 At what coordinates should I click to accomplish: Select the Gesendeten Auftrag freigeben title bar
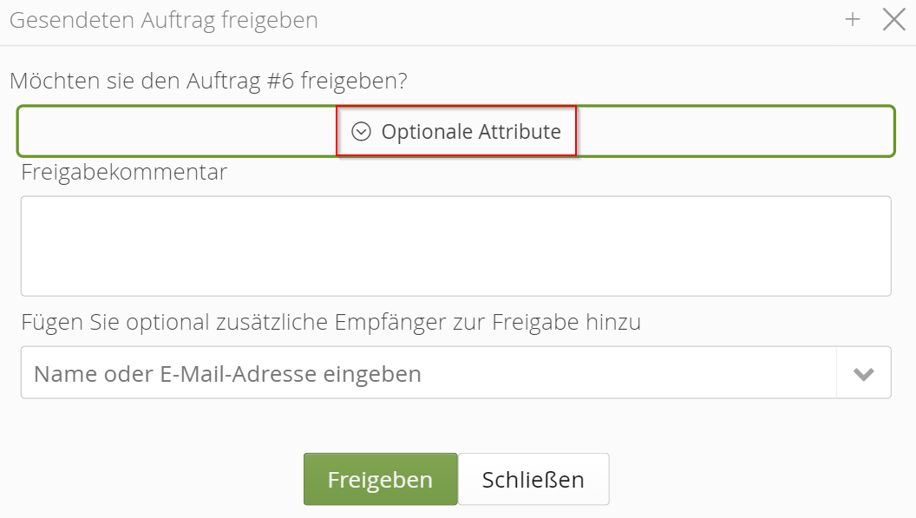163,19
